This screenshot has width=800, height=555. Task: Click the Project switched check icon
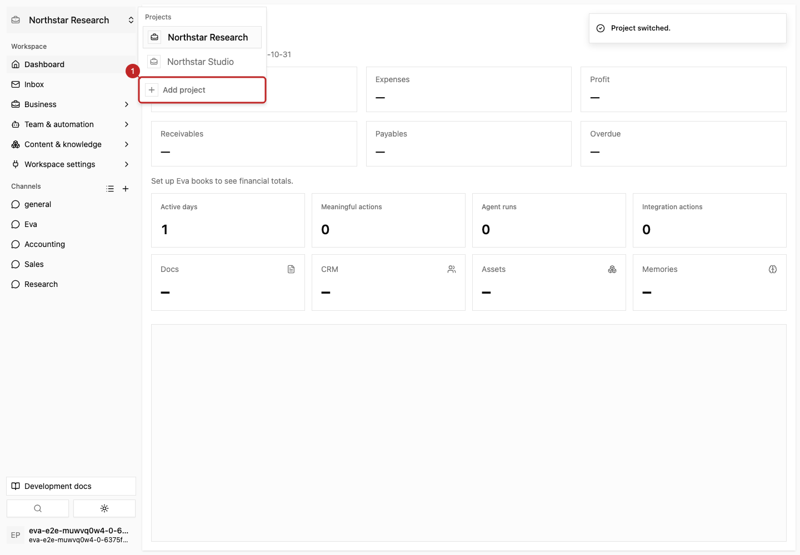pyautogui.click(x=601, y=28)
